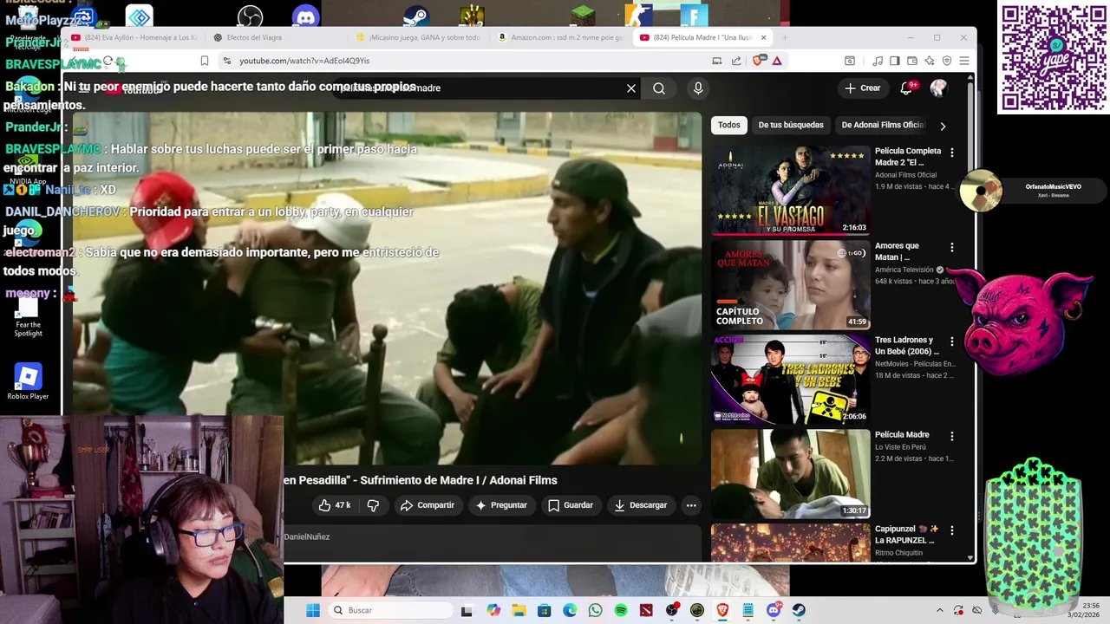Open options for Película Madre suggestion
This screenshot has height=624, width=1110.
click(x=952, y=436)
